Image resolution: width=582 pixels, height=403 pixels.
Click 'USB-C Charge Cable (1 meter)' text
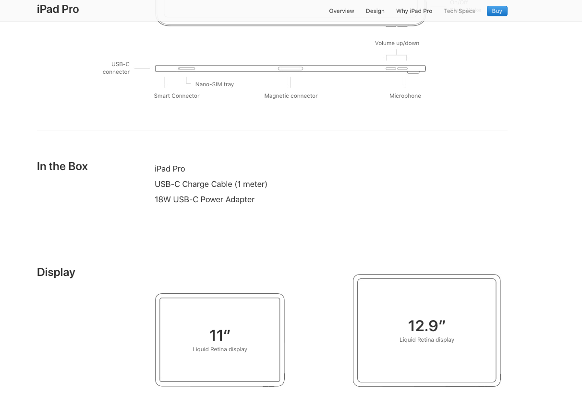tap(211, 184)
